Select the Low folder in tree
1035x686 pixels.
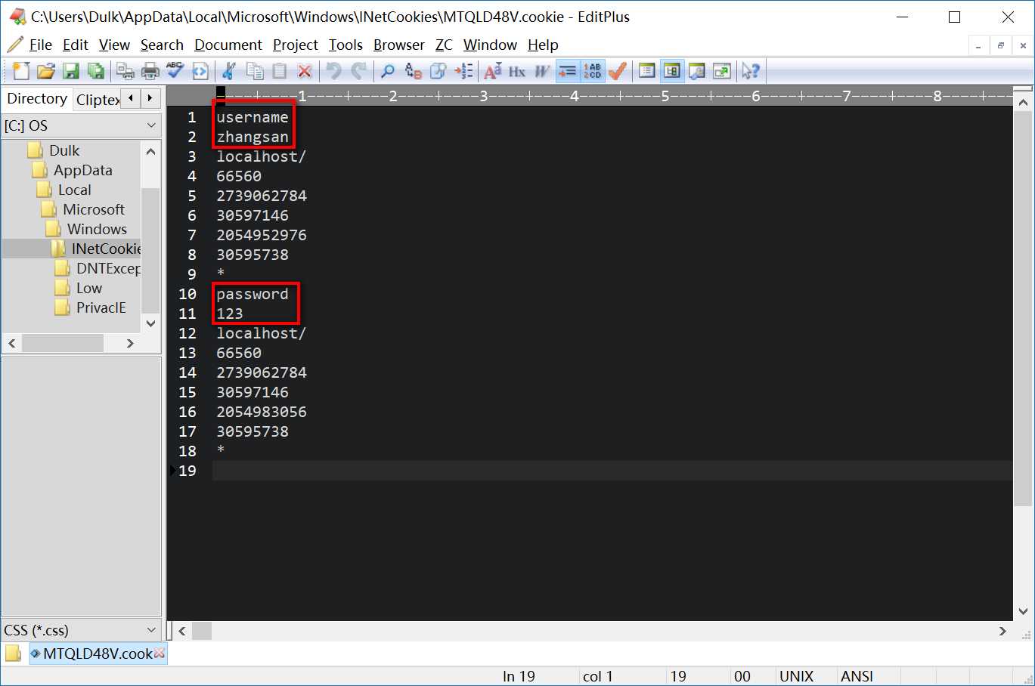click(88, 288)
